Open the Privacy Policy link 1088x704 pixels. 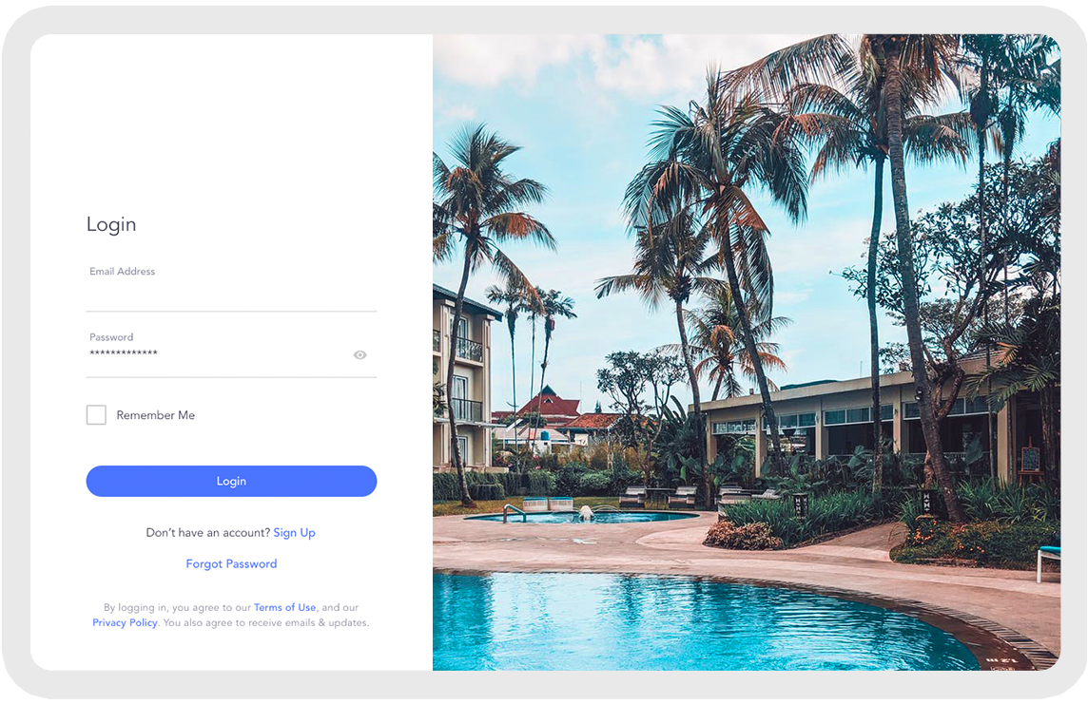(x=125, y=622)
